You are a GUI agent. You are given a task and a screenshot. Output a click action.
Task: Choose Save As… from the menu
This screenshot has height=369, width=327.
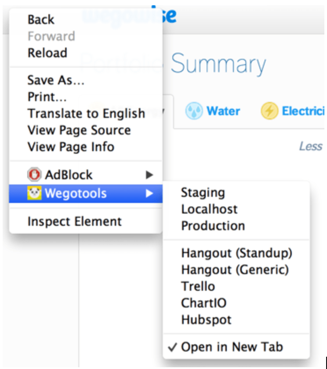tap(56, 80)
